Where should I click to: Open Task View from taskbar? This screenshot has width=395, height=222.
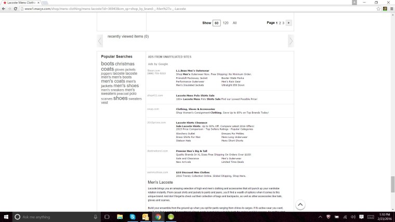click(107, 217)
